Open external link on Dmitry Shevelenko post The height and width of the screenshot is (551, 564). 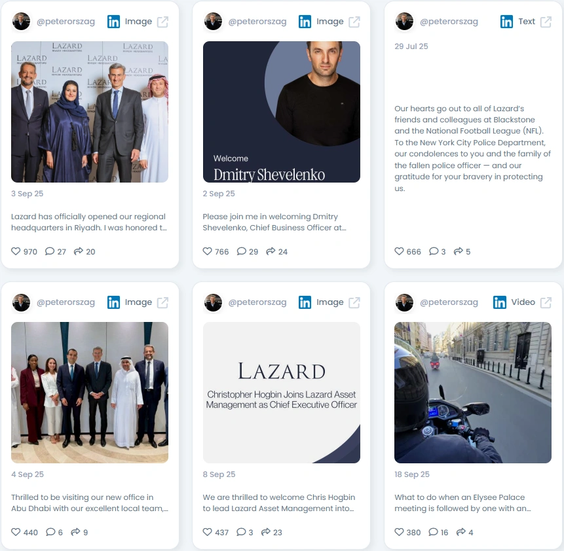[x=354, y=22]
